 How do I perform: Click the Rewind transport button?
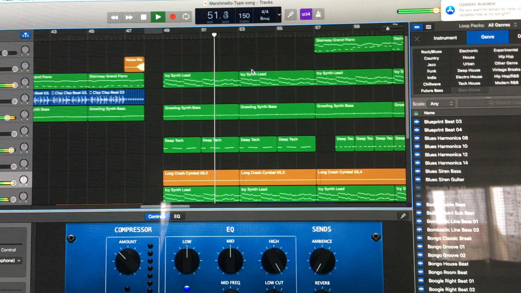[x=114, y=17]
